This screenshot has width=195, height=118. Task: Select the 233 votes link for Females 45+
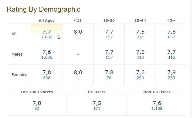tap(171, 78)
